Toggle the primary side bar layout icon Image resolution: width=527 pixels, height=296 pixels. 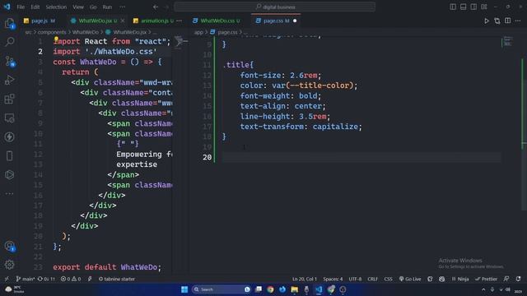coord(453,7)
